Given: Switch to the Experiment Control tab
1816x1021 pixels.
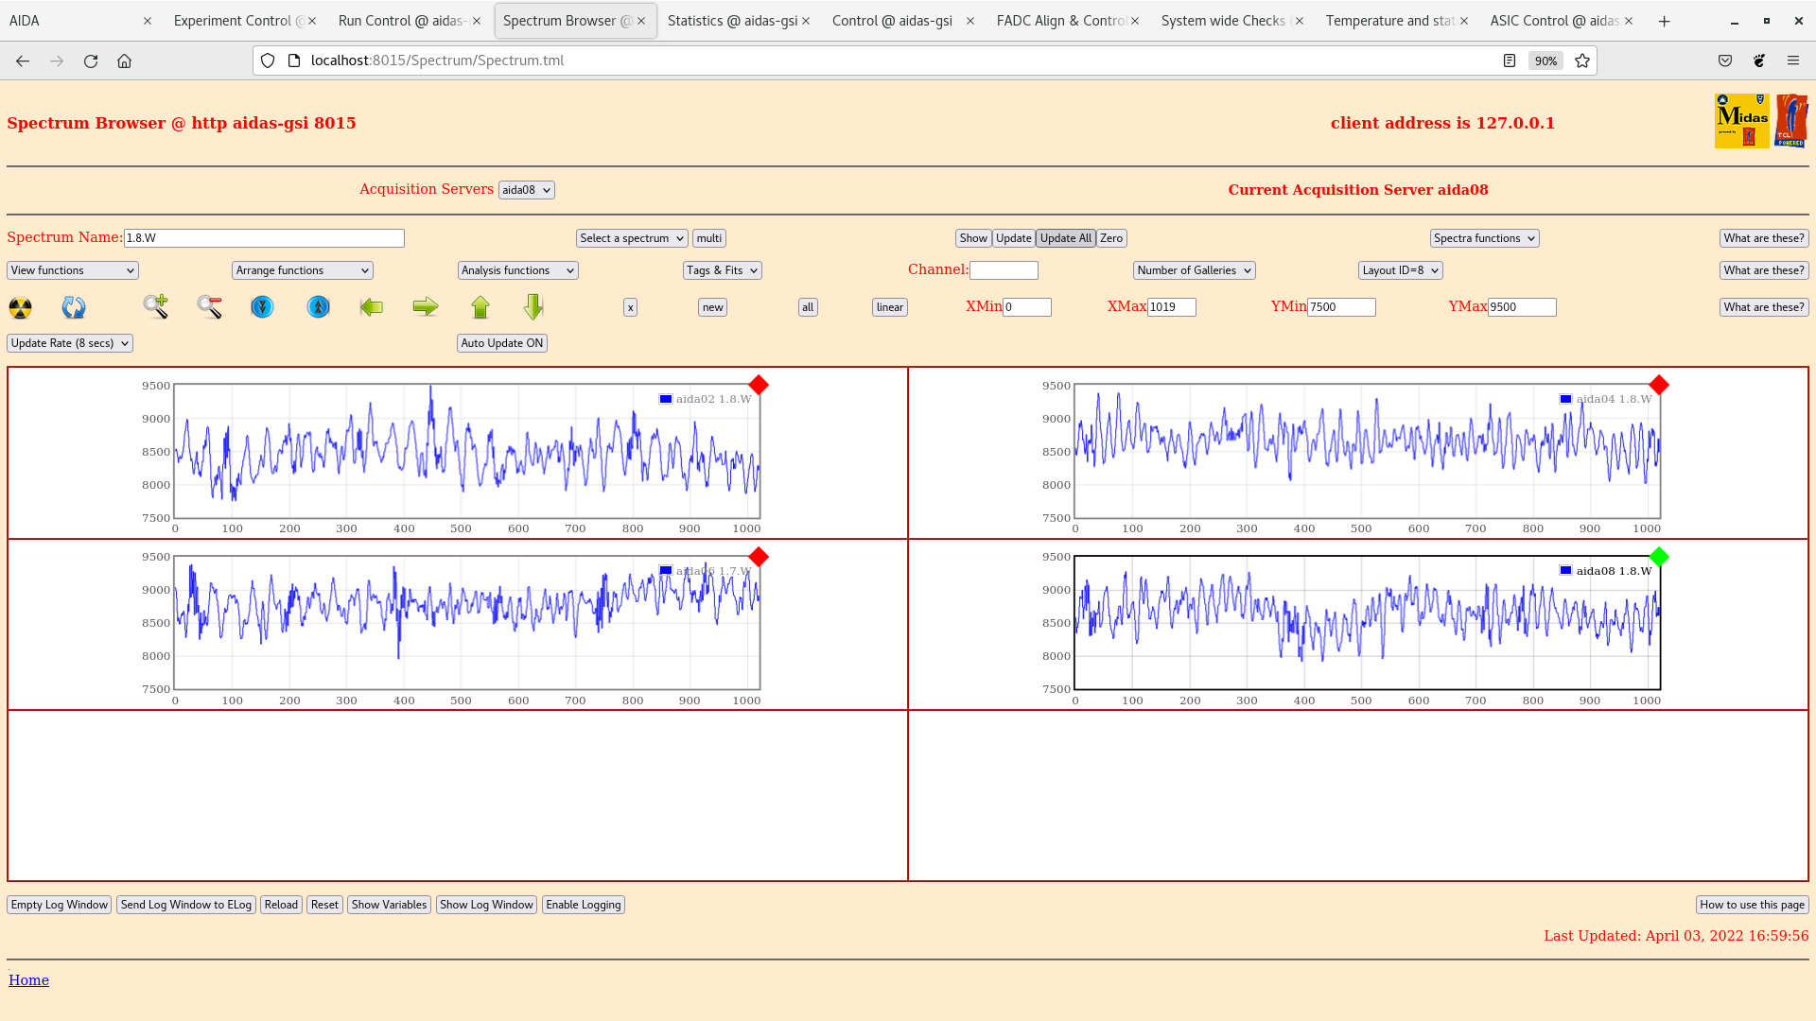Looking at the screenshot, I should click(239, 21).
